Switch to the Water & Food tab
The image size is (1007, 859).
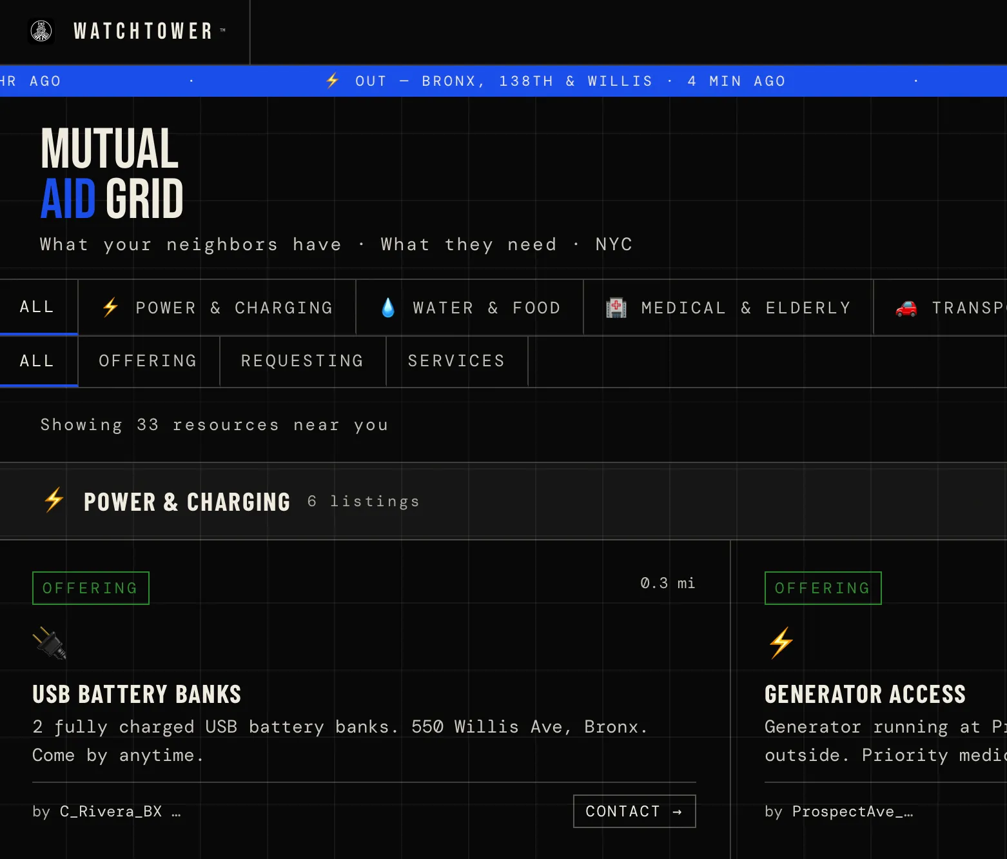coord(470,308)
